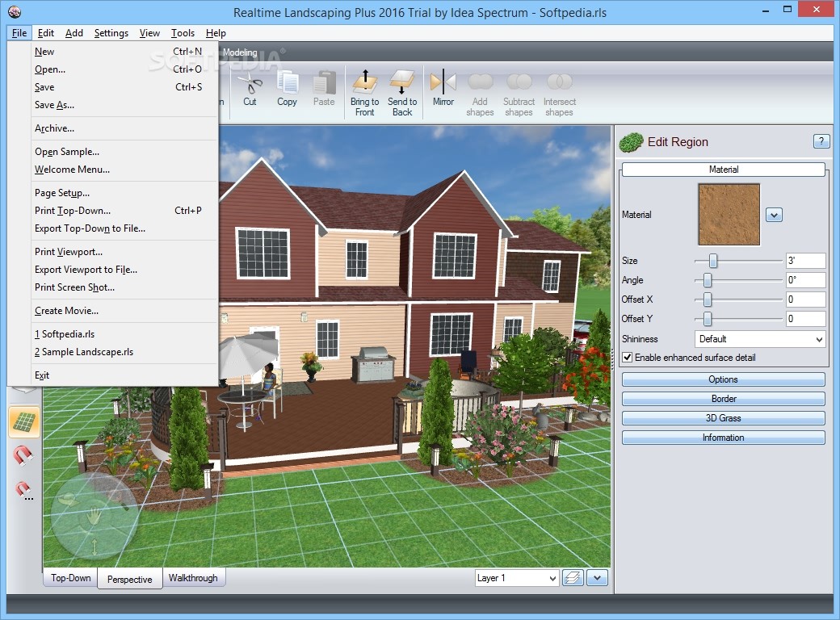
Task: Toggle Enable enhanced surface detail checkbox
Action: [x=628, y=357]
